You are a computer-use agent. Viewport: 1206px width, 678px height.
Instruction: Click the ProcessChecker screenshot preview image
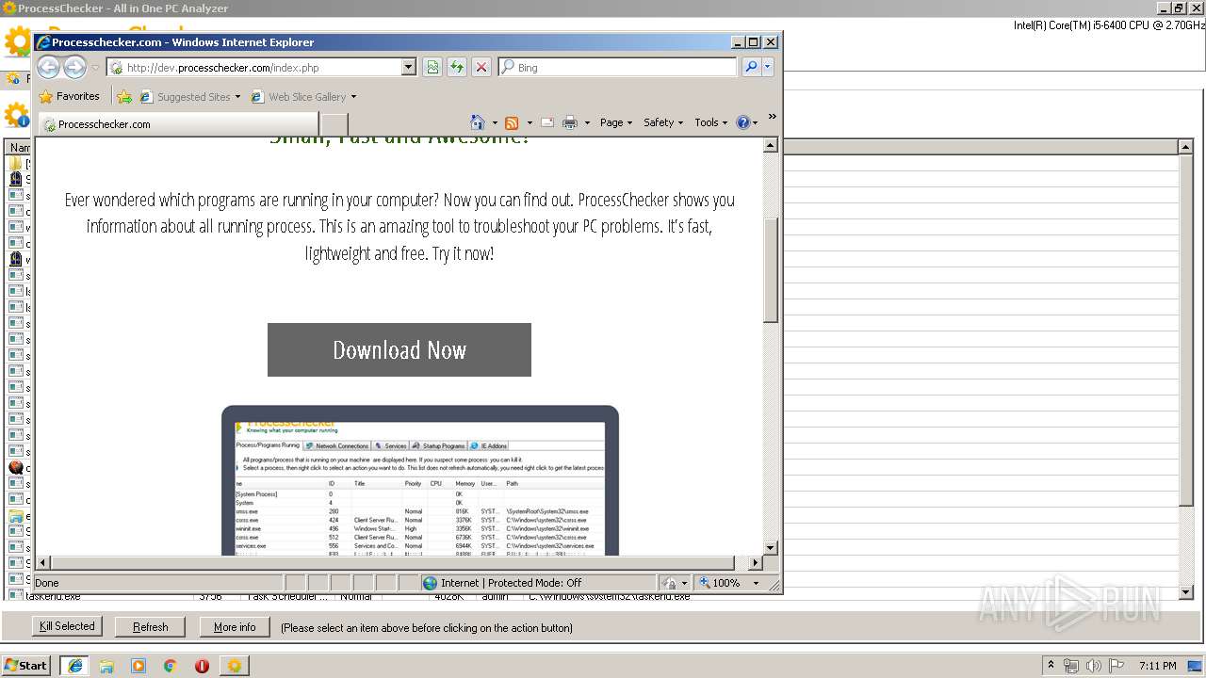click(420, 481)
